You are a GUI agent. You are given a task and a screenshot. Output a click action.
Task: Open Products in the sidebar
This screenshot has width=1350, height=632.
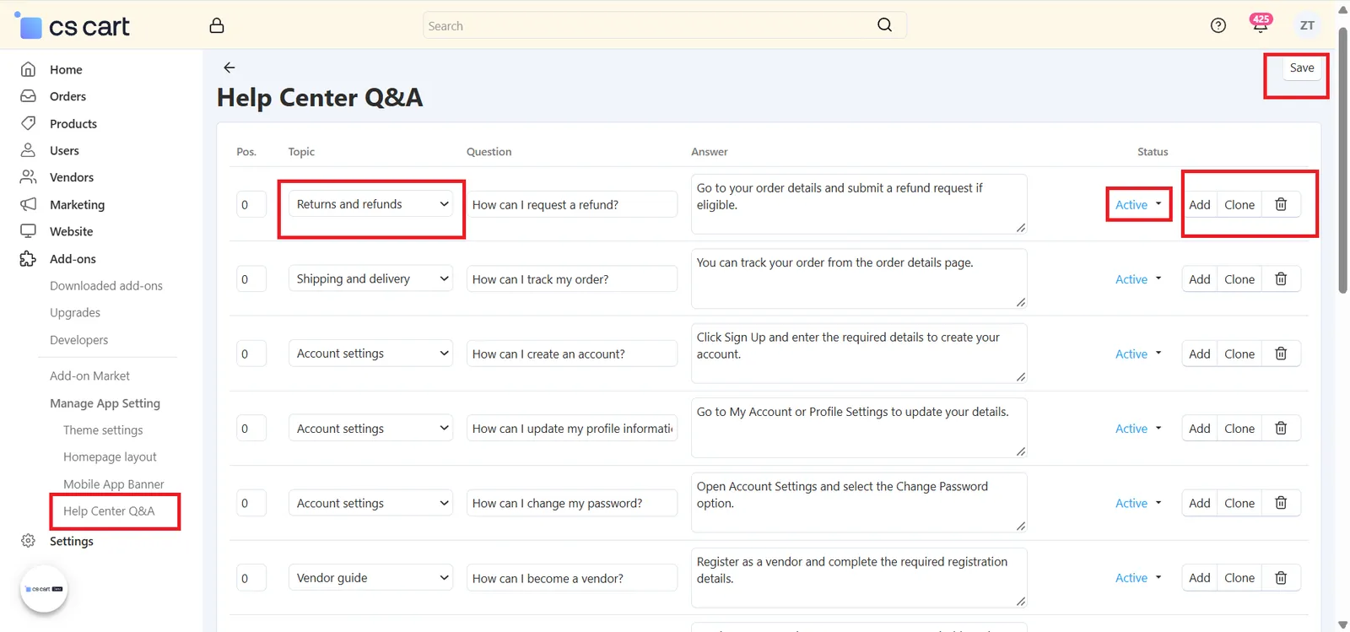coord(73,123)
